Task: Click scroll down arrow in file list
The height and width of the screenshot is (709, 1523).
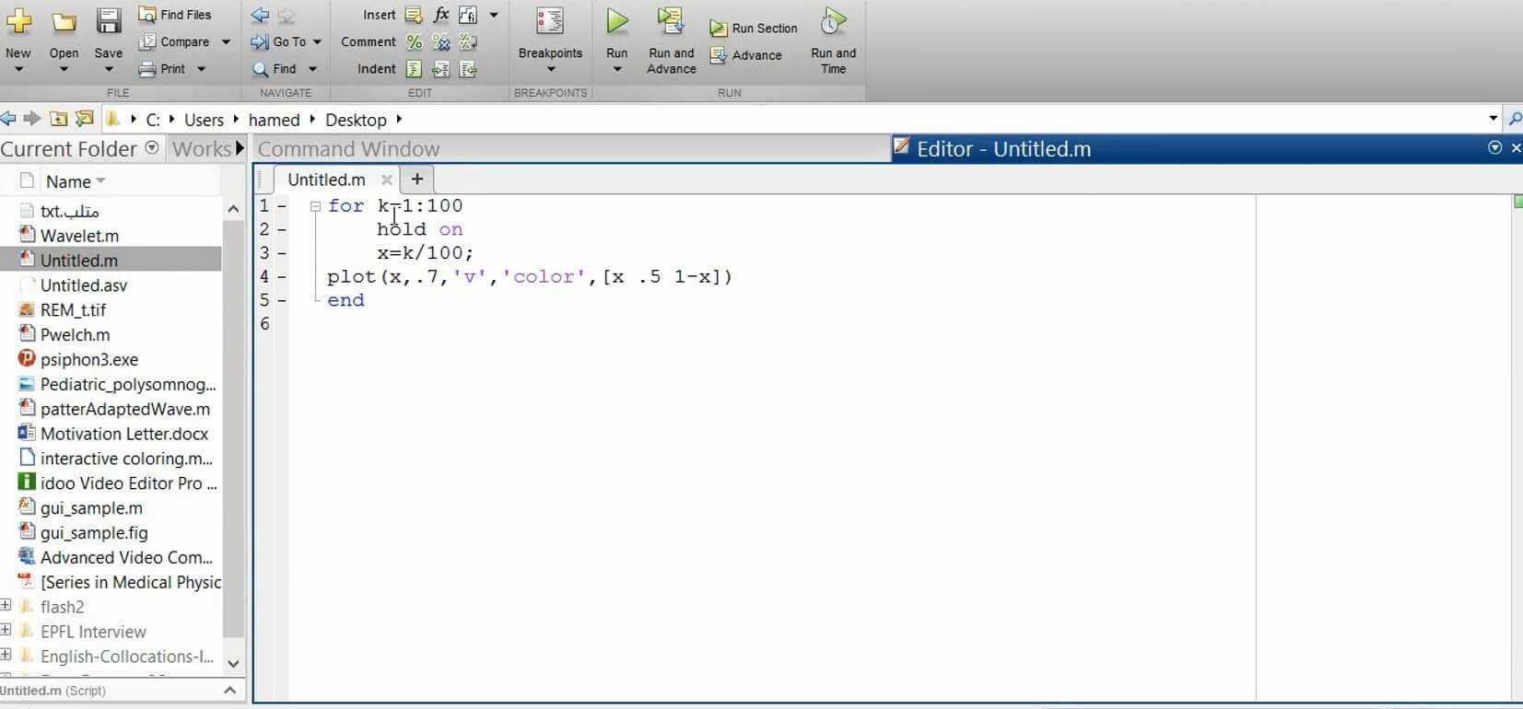Action: click(233, 663)
